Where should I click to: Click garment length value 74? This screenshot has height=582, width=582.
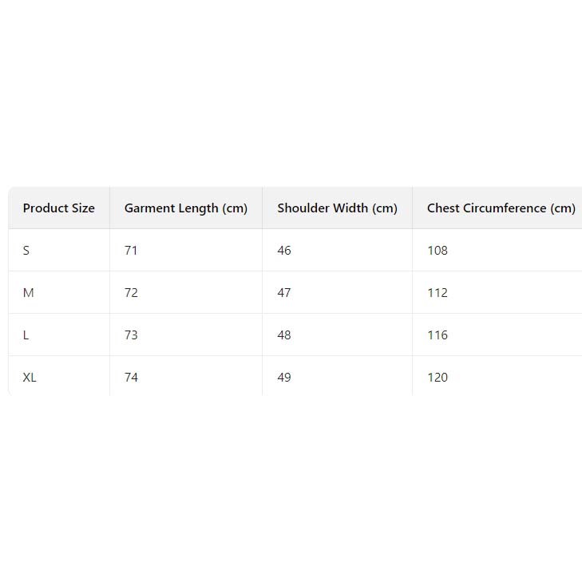pyautogui.click(x=131, y=378)
